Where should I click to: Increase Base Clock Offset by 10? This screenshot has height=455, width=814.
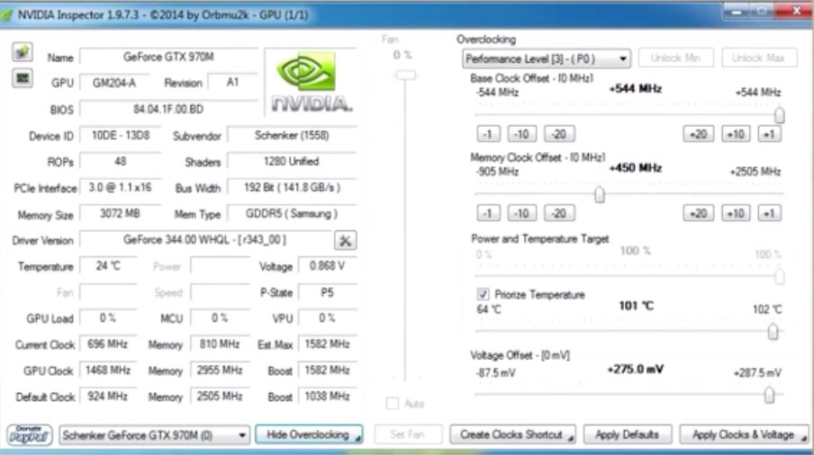(x=736, y=134)
